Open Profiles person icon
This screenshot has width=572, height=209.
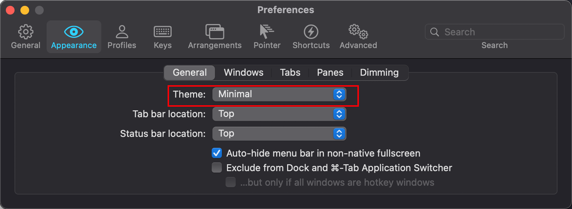(x=122, y=32)
